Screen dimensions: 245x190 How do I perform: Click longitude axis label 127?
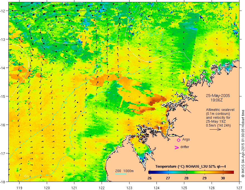click(x=239, y=188)
